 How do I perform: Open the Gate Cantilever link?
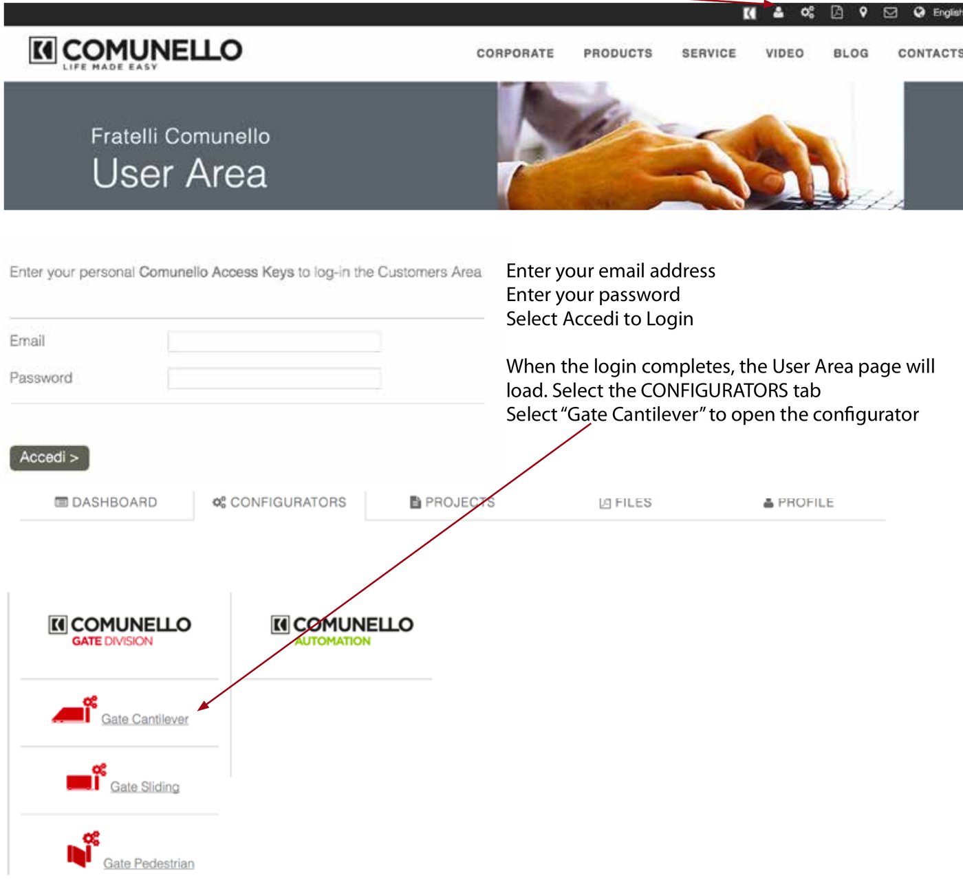pos(145,719)
